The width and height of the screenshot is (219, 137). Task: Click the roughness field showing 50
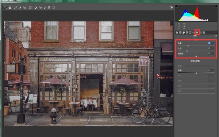point(211,53)
